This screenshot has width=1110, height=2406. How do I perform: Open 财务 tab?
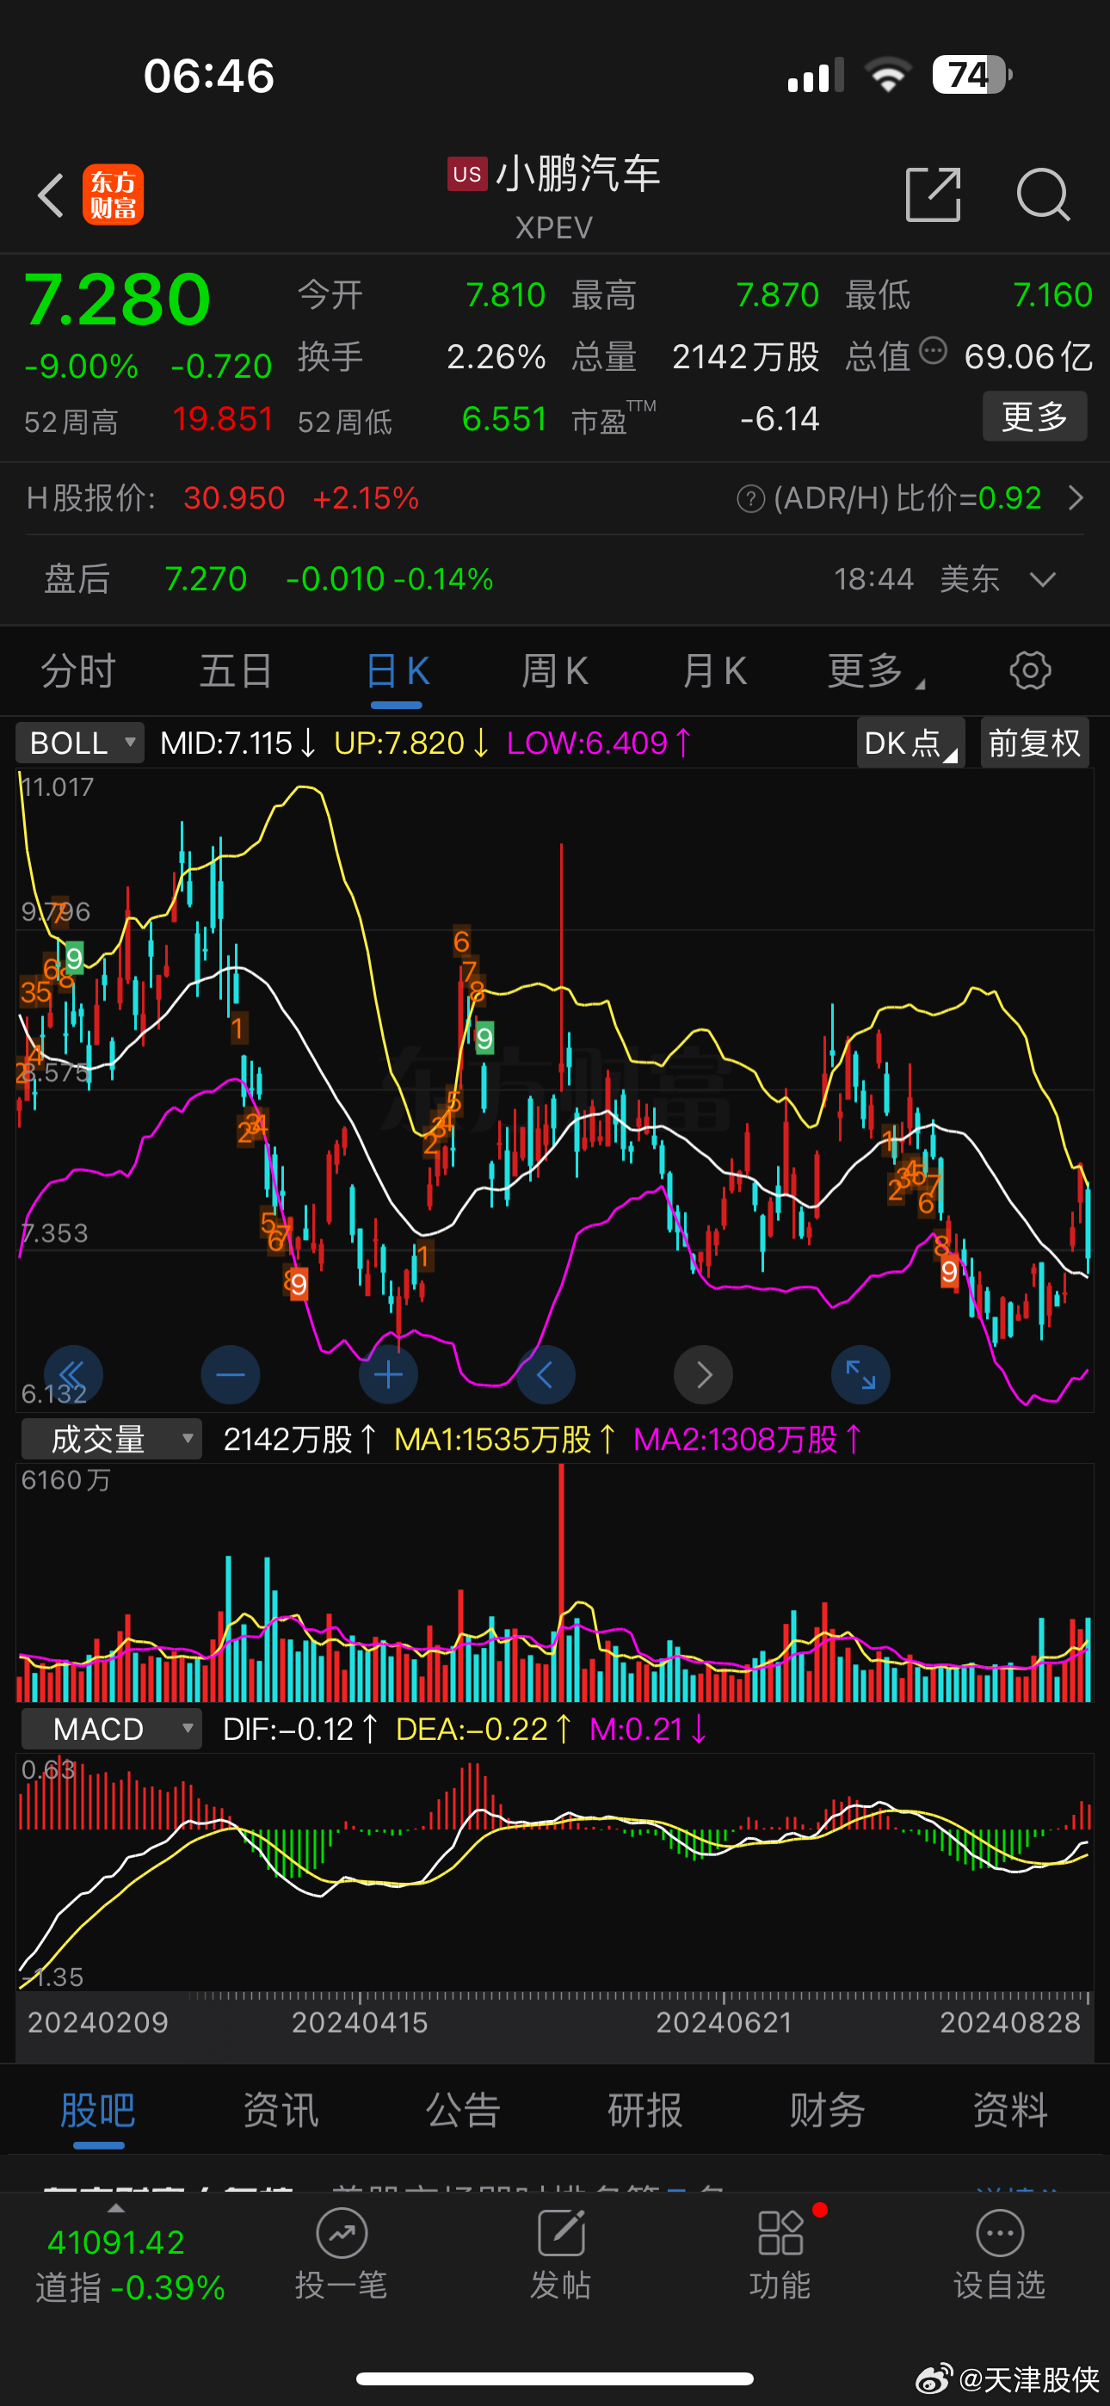(828, 2110)
